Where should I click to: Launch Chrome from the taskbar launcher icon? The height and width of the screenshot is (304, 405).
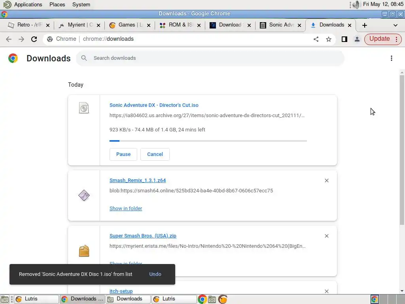point(202,299)
